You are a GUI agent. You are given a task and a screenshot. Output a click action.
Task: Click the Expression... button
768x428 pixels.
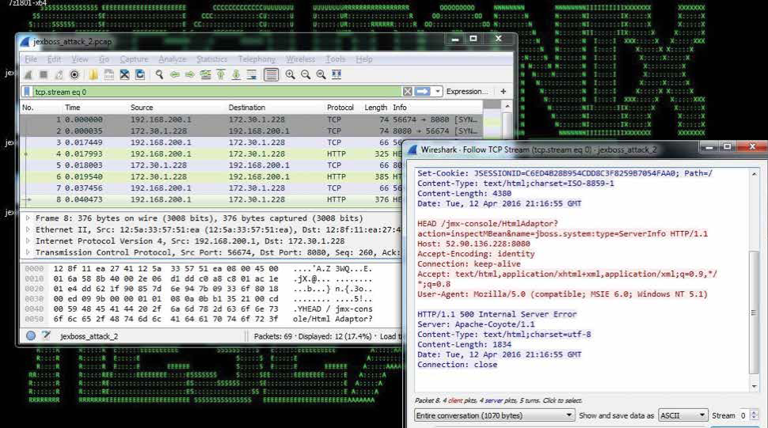(467, 92)
